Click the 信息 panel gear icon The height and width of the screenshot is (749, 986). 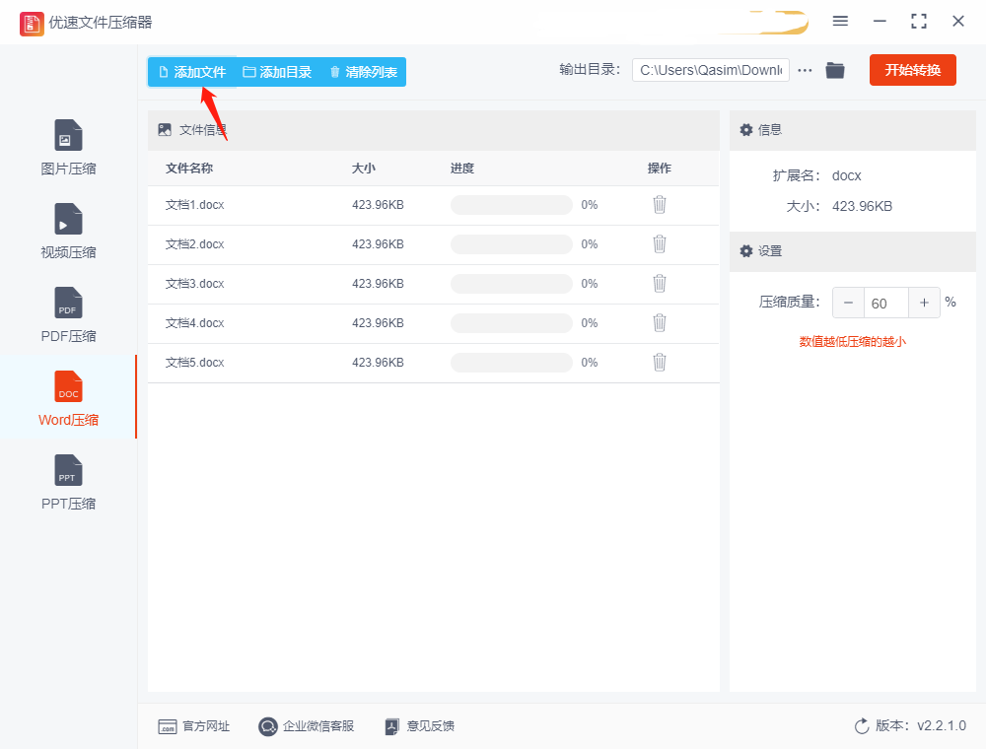tap(745, 130)
